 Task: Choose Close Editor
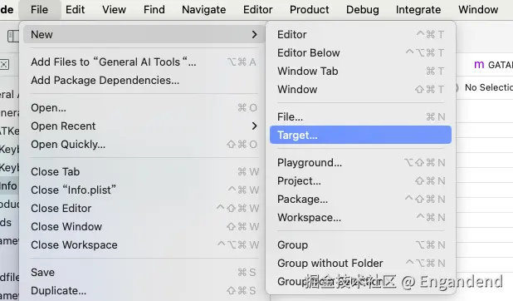coord(144,208)
